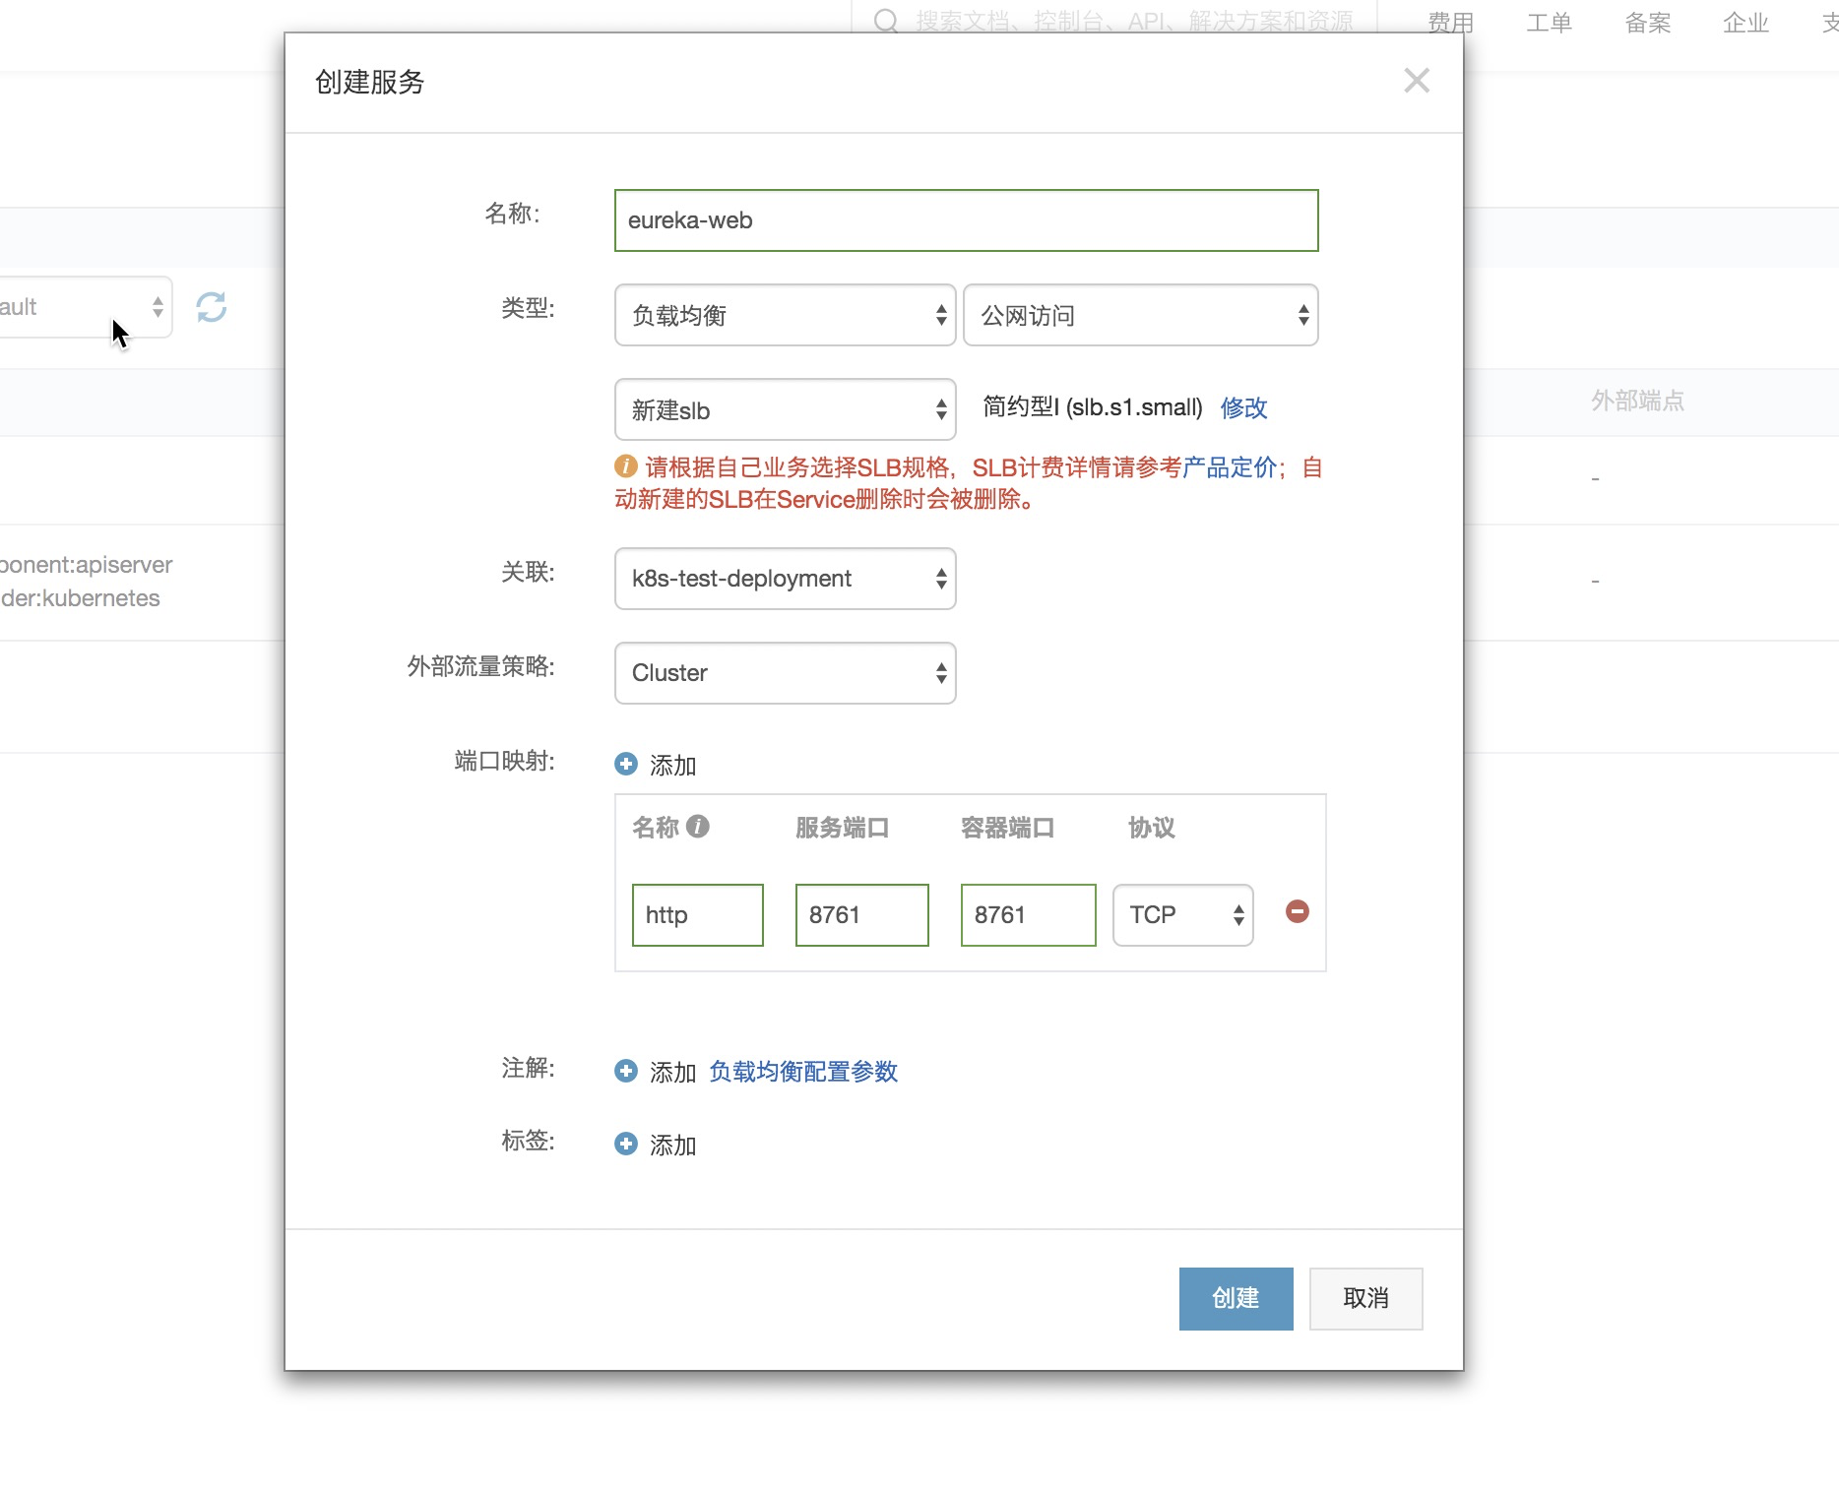Remove the http port mapping row
The height and width of the screenshot is (1488, 1839).
[1298, 911]
